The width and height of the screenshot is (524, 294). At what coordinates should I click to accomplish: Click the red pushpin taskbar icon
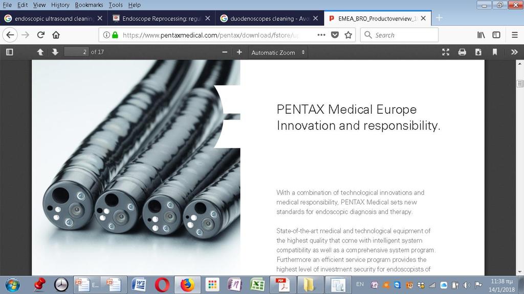tap(39, 285)
